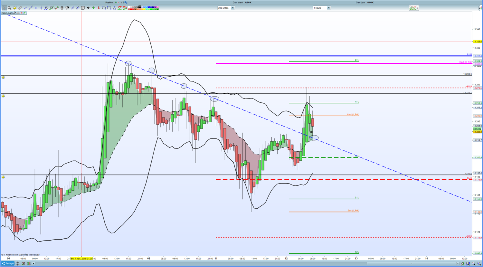Pick the white color swatch

tap(129, 7)
